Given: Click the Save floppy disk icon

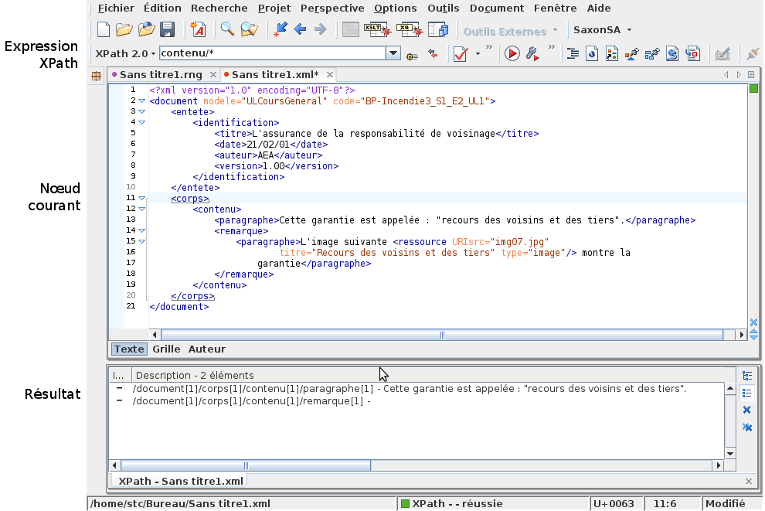Looking at the screenshot, I should [167, 30].
